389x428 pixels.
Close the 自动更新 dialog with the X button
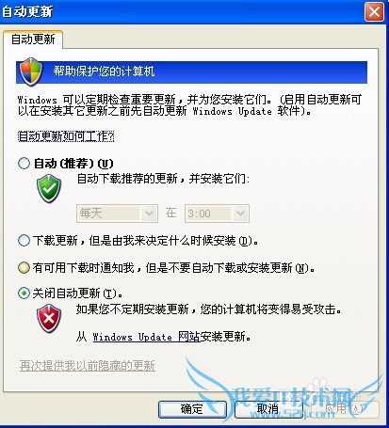click(x=374, y=12)
